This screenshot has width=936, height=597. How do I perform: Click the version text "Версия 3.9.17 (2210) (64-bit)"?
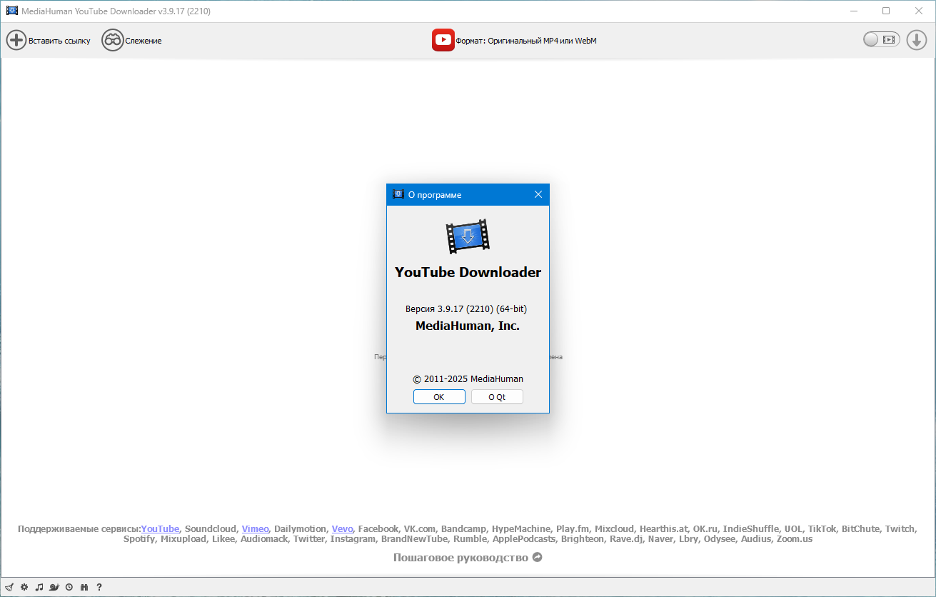466,308
